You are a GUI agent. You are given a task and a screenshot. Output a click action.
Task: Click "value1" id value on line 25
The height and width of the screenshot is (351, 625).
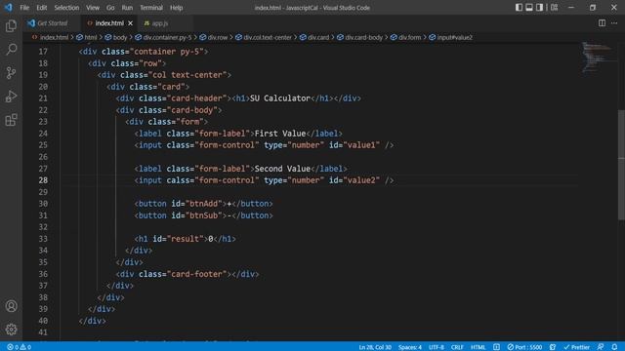(x=361, y=145)
